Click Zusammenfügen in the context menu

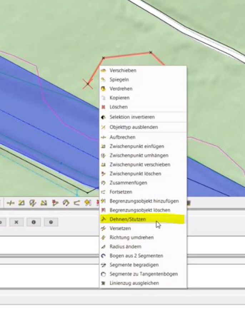[143, 183]
